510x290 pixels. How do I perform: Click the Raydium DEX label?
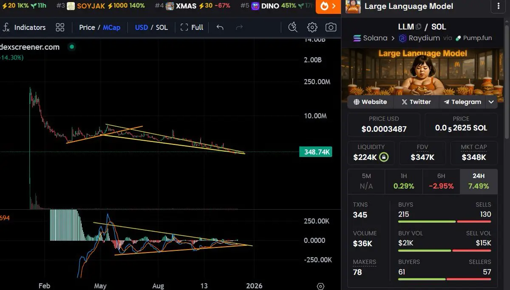pos(419,38)
